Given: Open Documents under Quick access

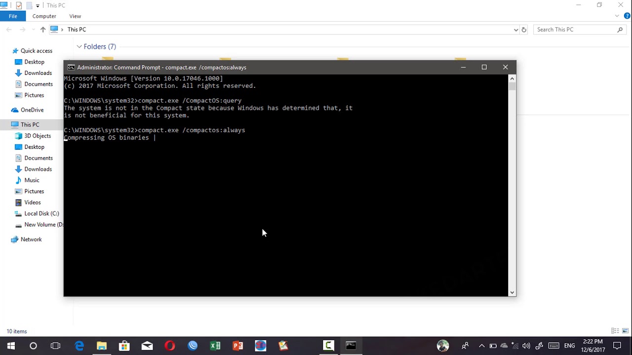Looking at the screenshot, I should (x=39, y=84).
